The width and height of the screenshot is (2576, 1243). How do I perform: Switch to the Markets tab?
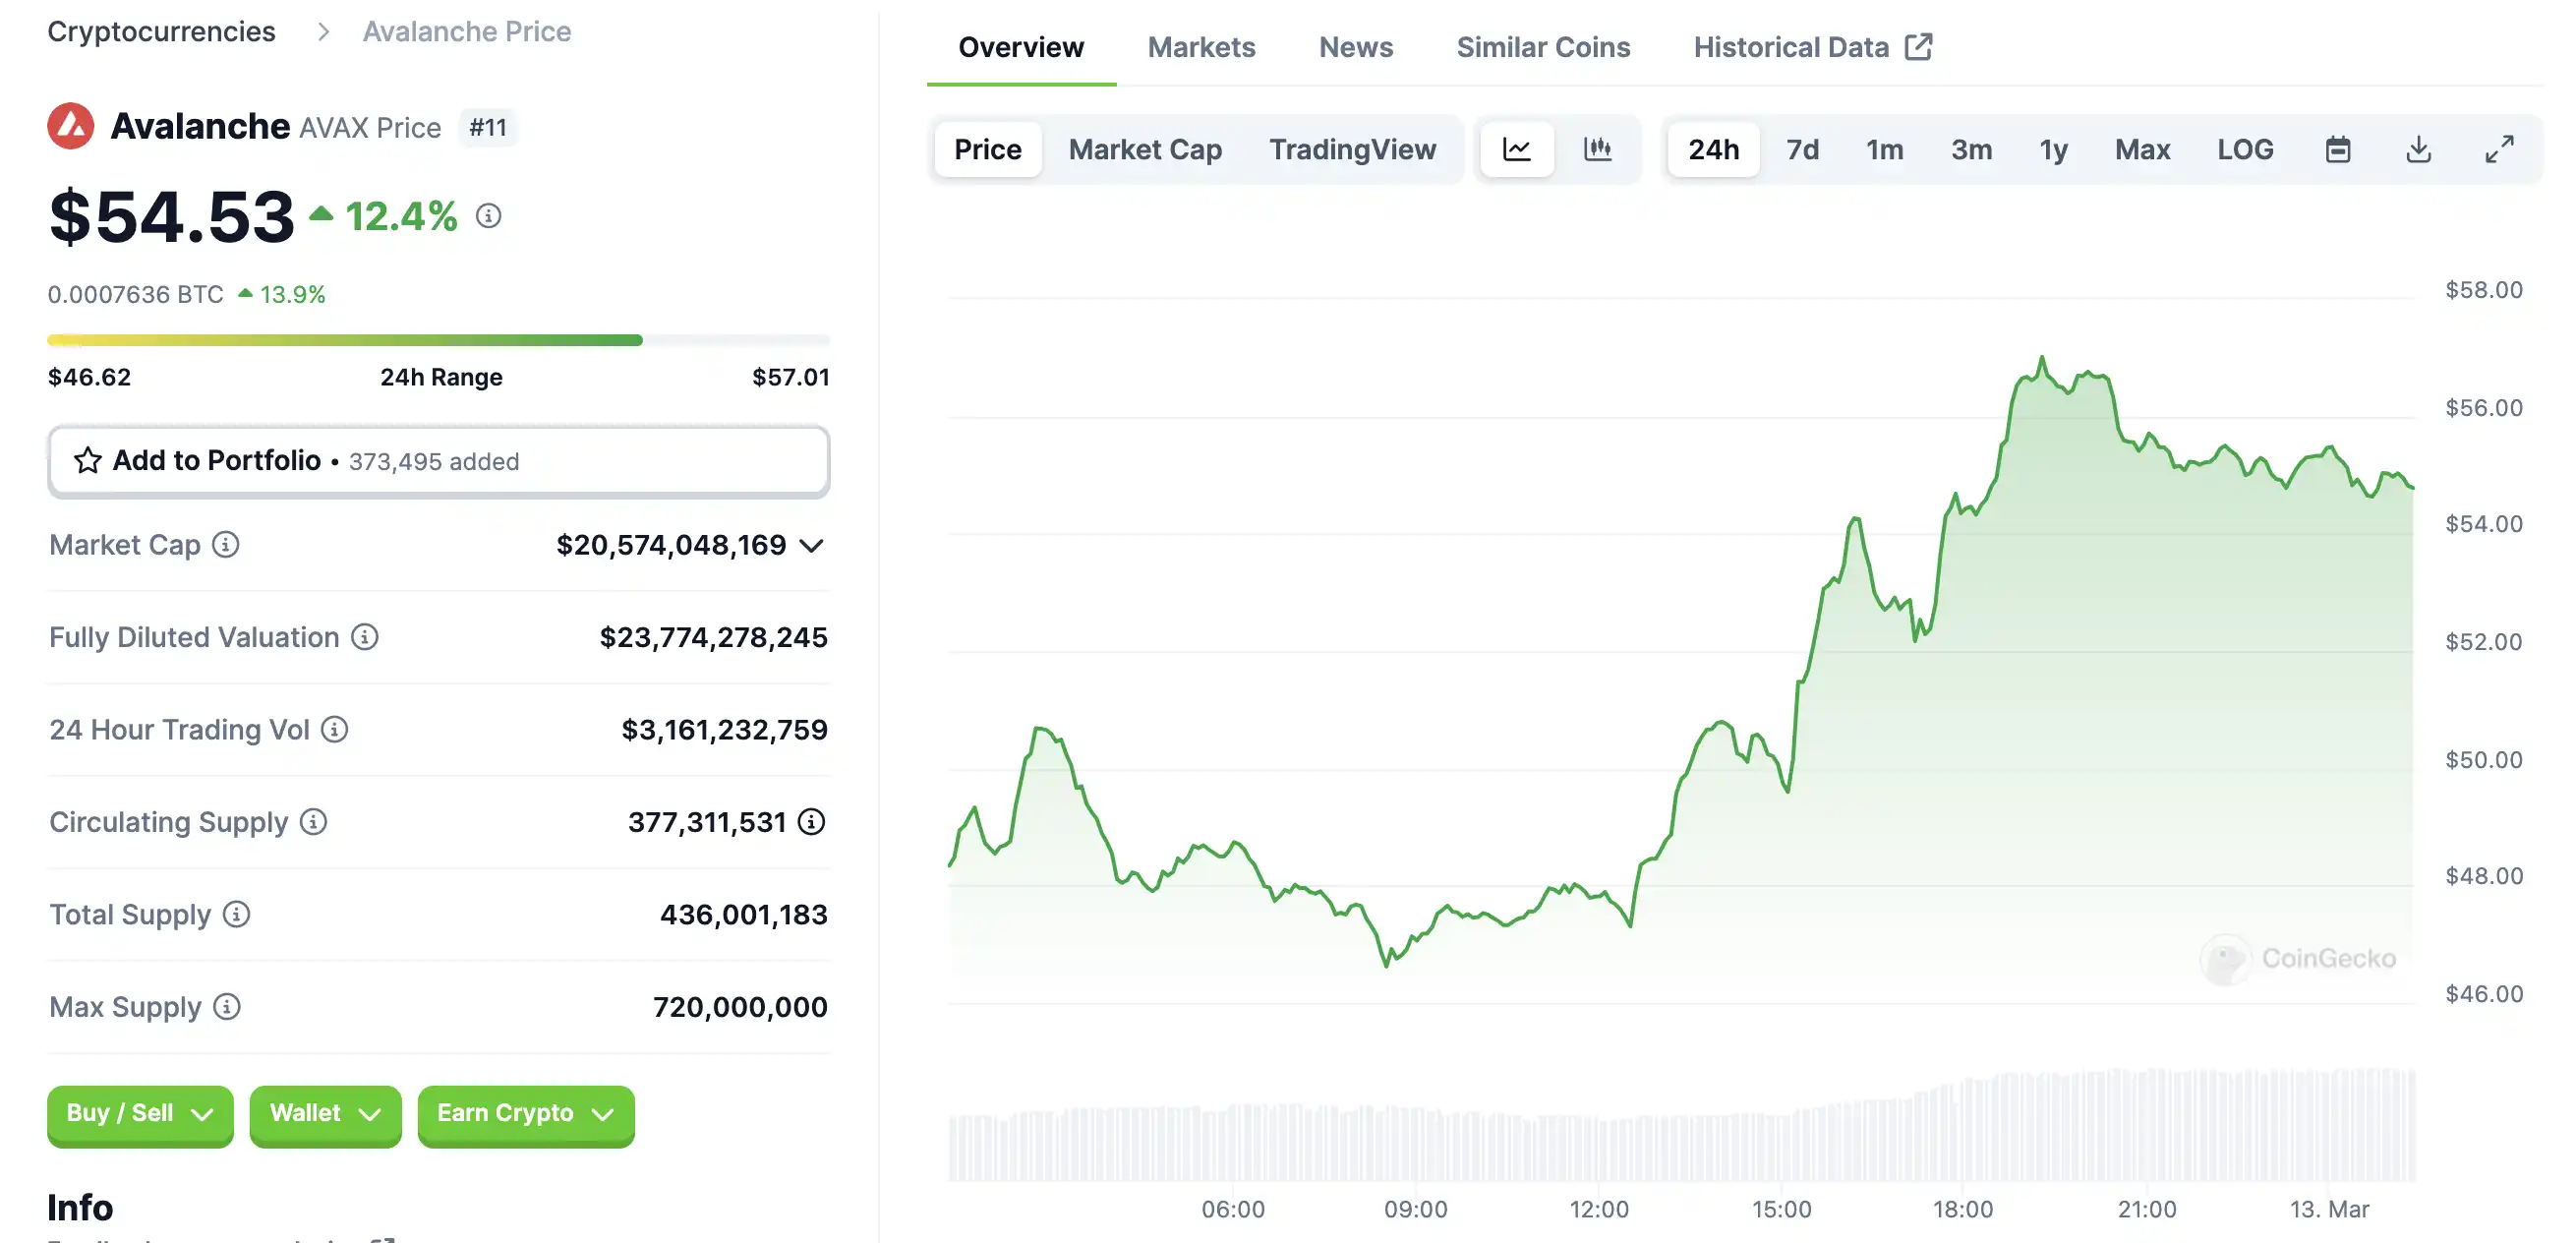click(x=1201, y=47)
